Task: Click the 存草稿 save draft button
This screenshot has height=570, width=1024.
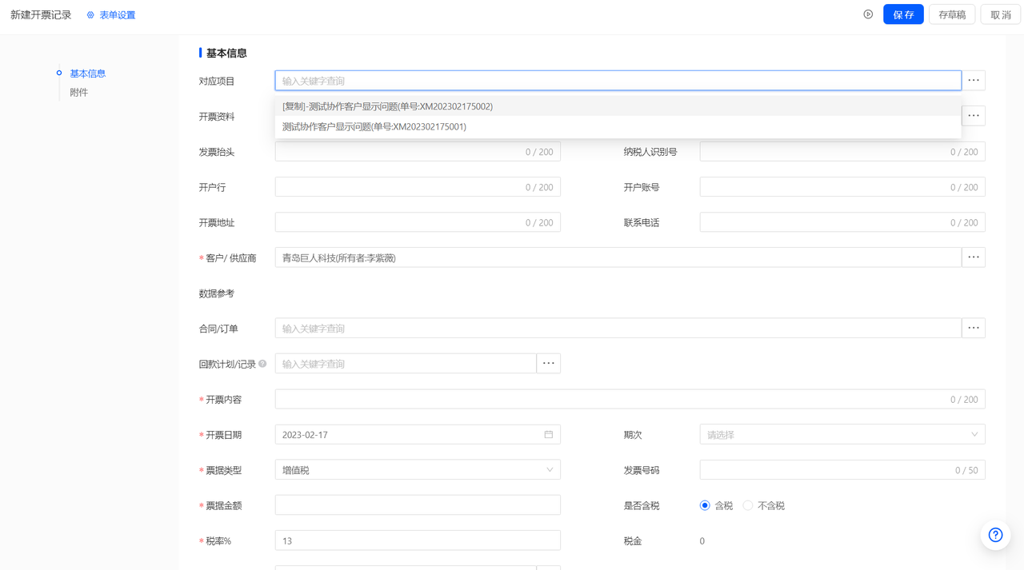Action: [x=951, y=14]
